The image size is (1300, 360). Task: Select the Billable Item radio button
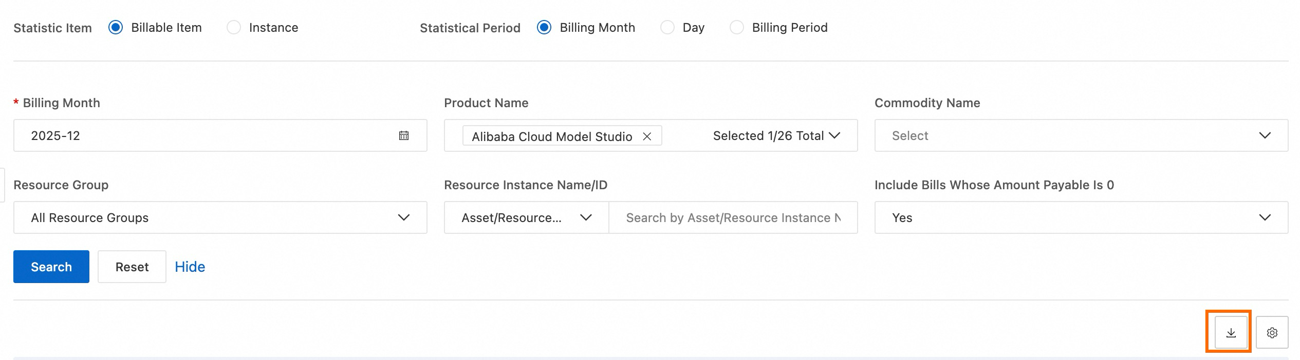(116, 28)
